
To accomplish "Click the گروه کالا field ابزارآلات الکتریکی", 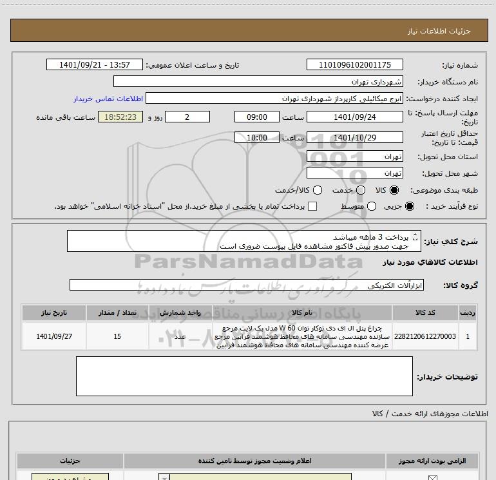I will (x=247, y=285).
